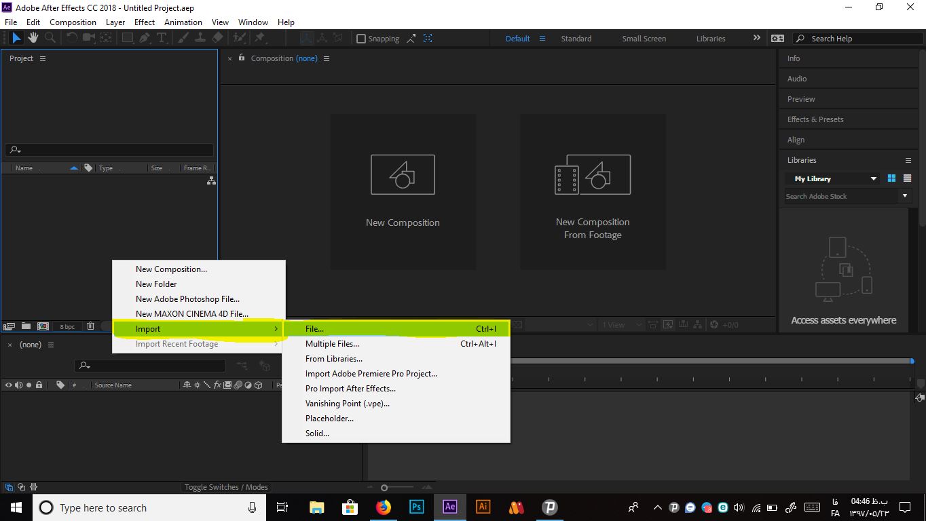Screen dimensions: 926x521
Task: Open workspace sync settings icon
Action: click(x=778, y=39)
